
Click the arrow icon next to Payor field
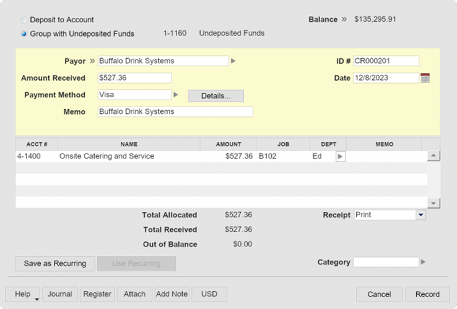pyautogui.click(x=233, y=61)
